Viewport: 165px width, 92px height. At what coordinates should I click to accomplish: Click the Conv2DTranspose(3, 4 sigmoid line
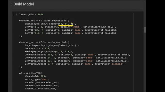click(x=75, y=64)
